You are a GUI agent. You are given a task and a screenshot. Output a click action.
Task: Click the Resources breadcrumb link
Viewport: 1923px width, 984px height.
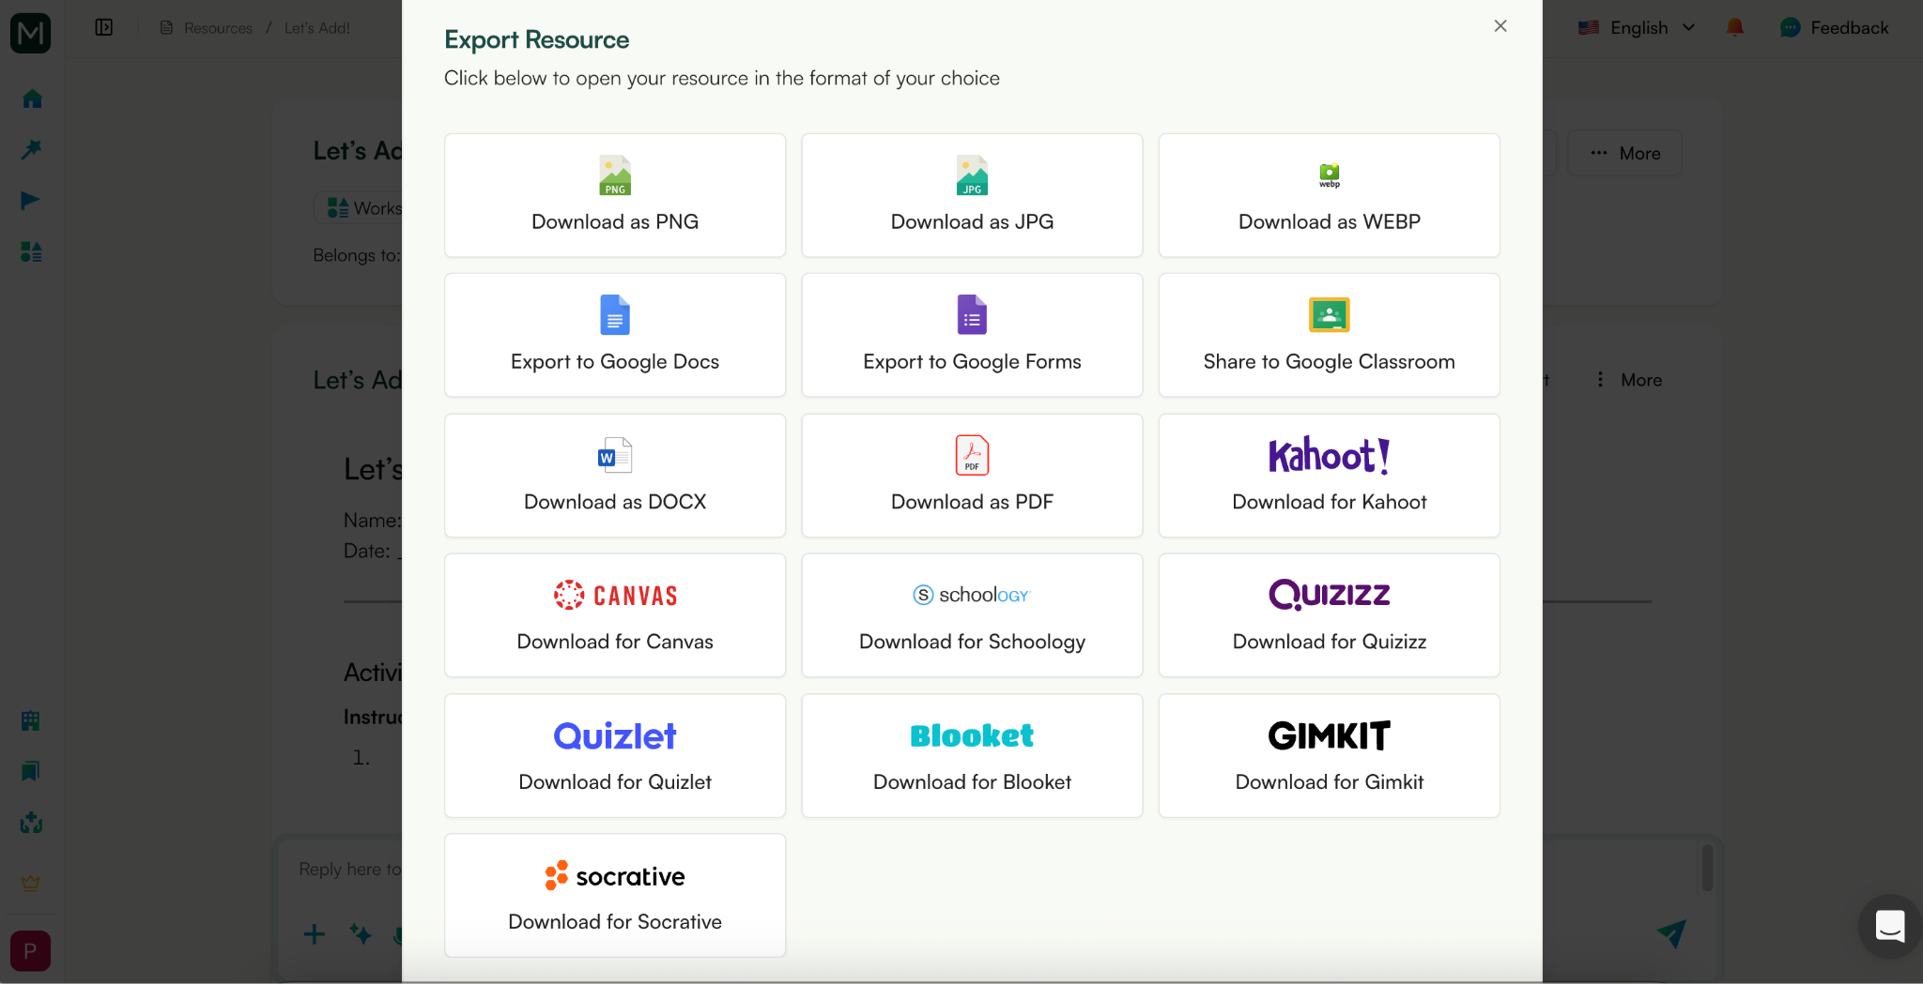click(218, 28)
